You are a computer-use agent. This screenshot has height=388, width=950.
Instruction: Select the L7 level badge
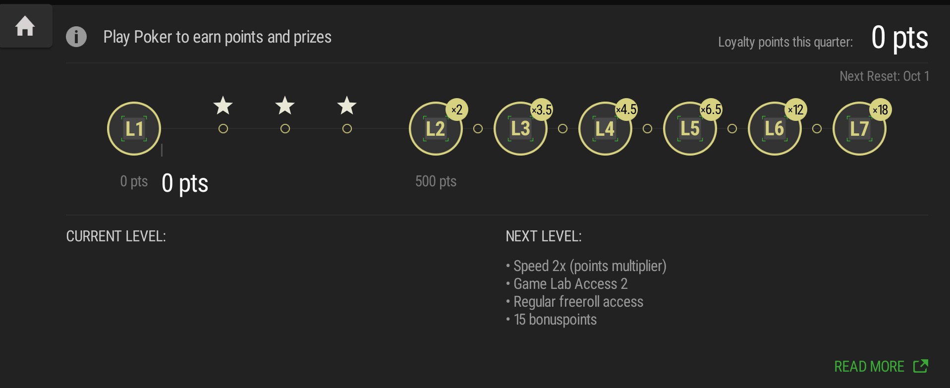[x=859, y=129]
